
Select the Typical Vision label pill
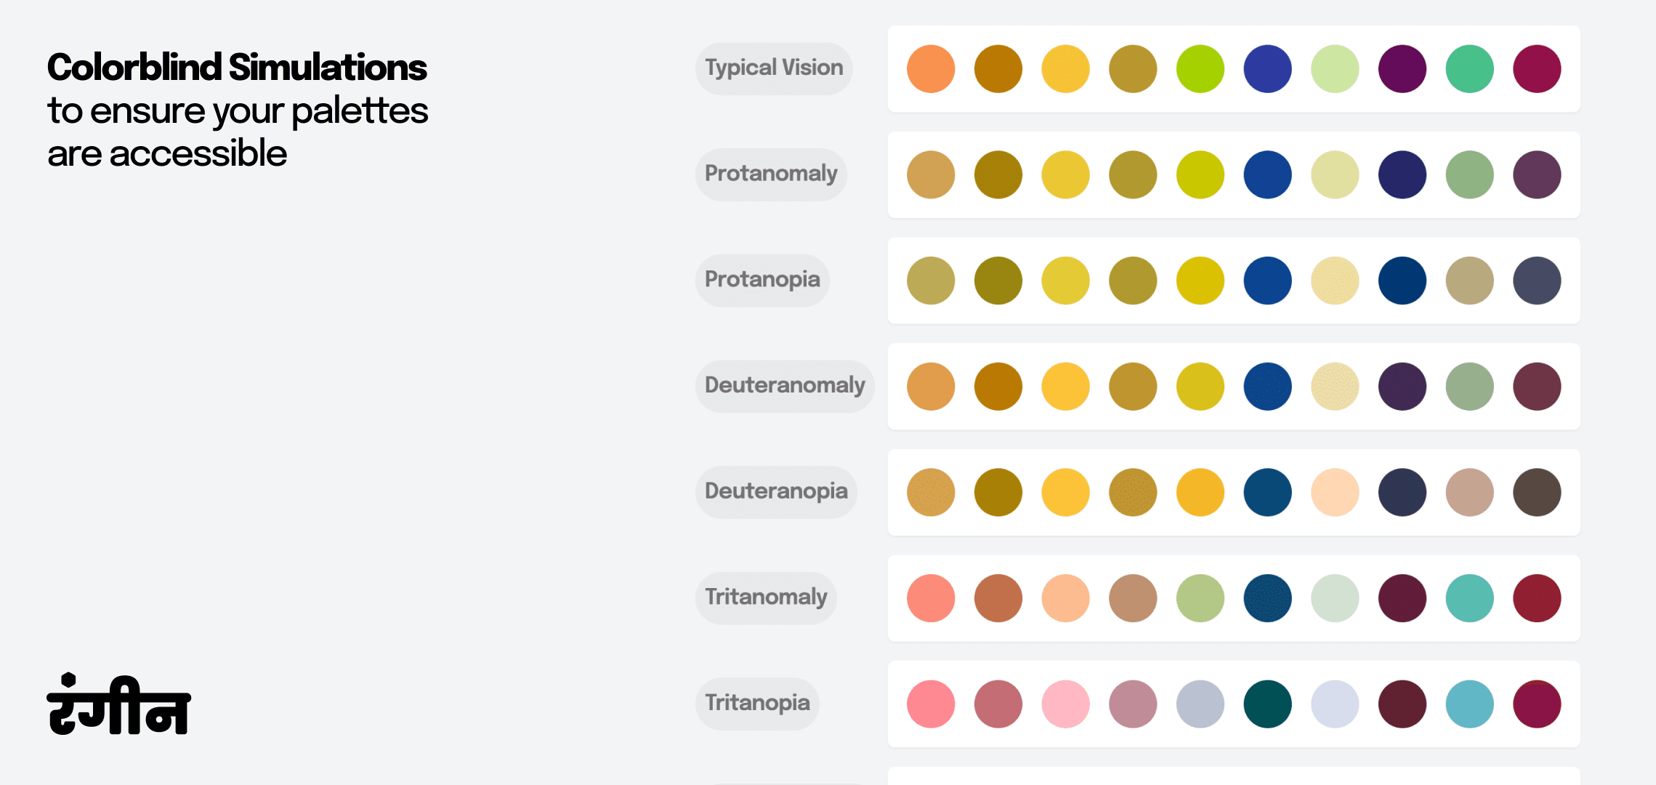coord(774,68)
